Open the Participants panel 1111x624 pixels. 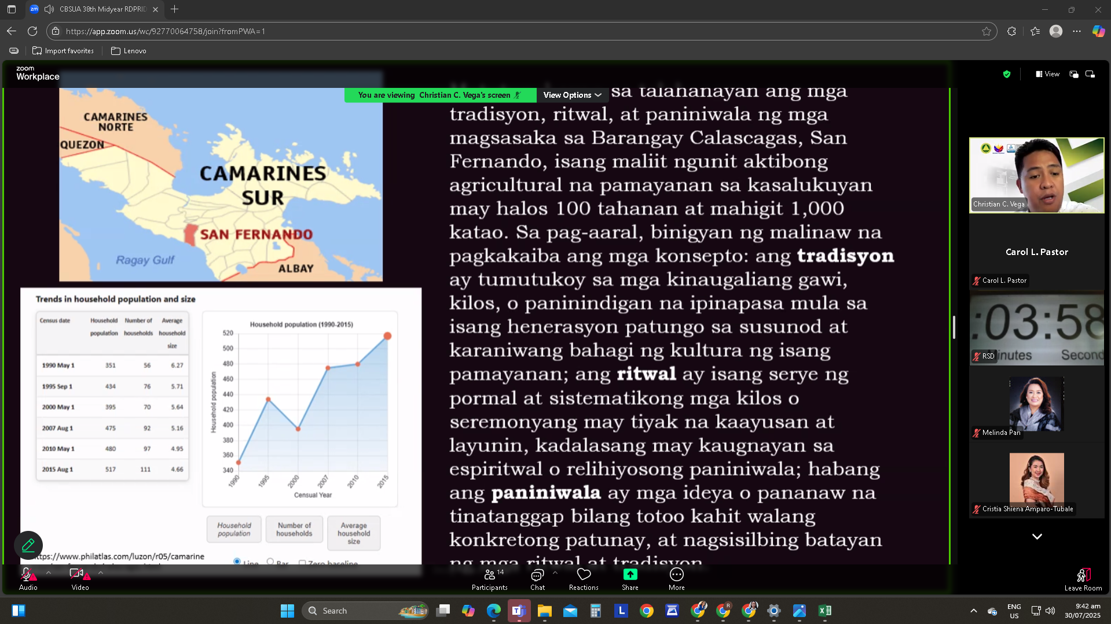[489, 579]
